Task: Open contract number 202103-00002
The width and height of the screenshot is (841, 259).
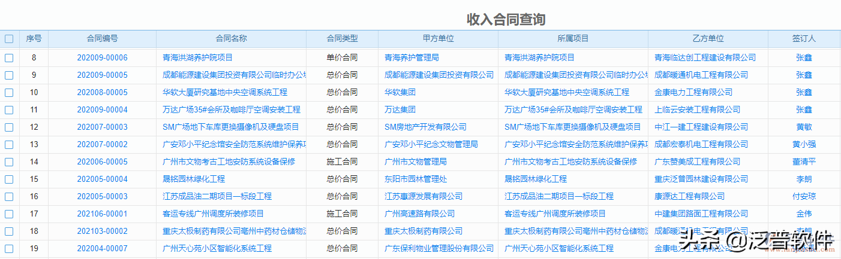Action: [x=102, y=231]
